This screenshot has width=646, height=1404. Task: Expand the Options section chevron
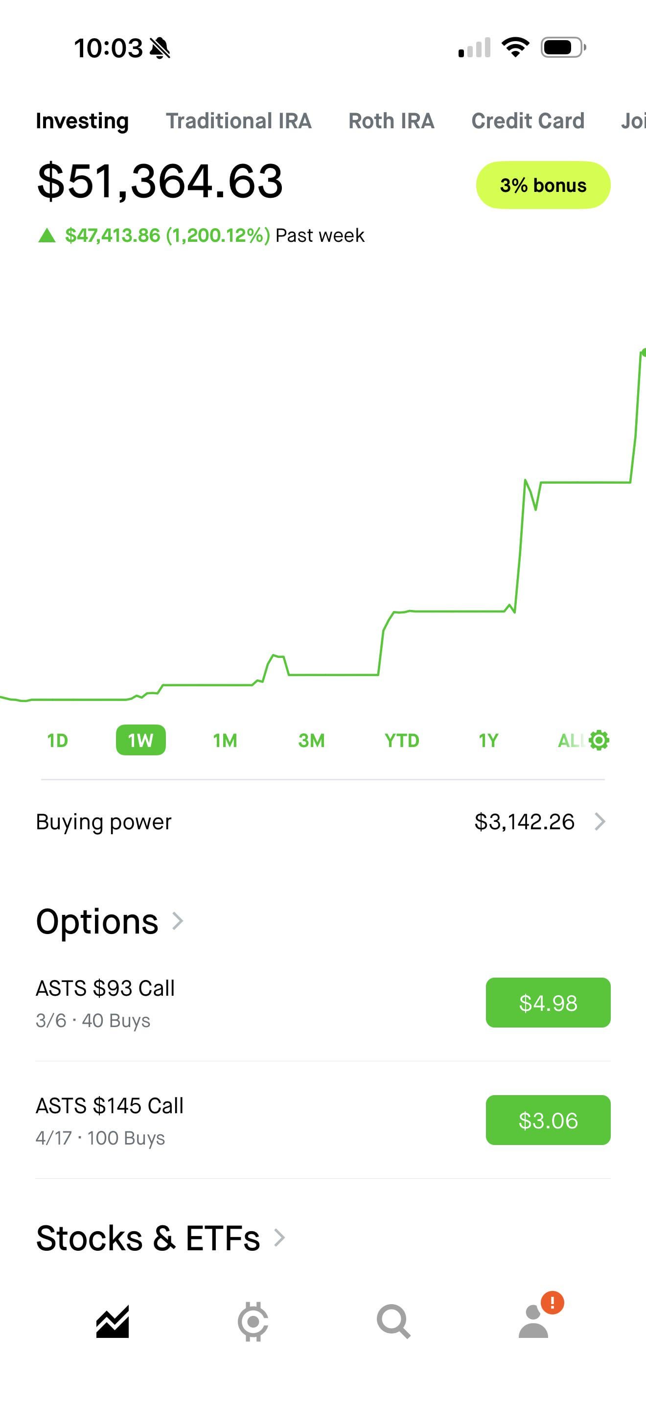coord(178,921)
